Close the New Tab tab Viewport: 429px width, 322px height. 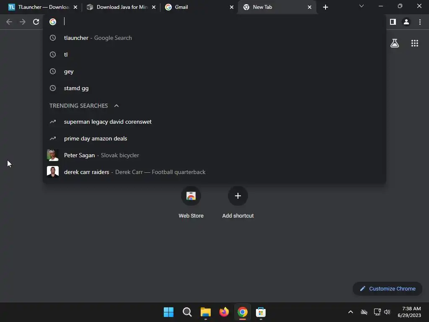(310, 7)
